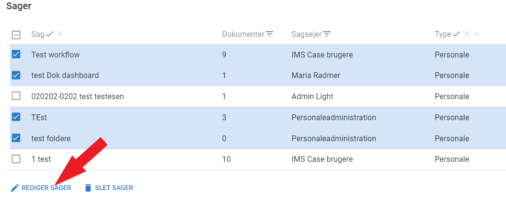Toggle Type column sort arrow

click(x=476, y=34)
